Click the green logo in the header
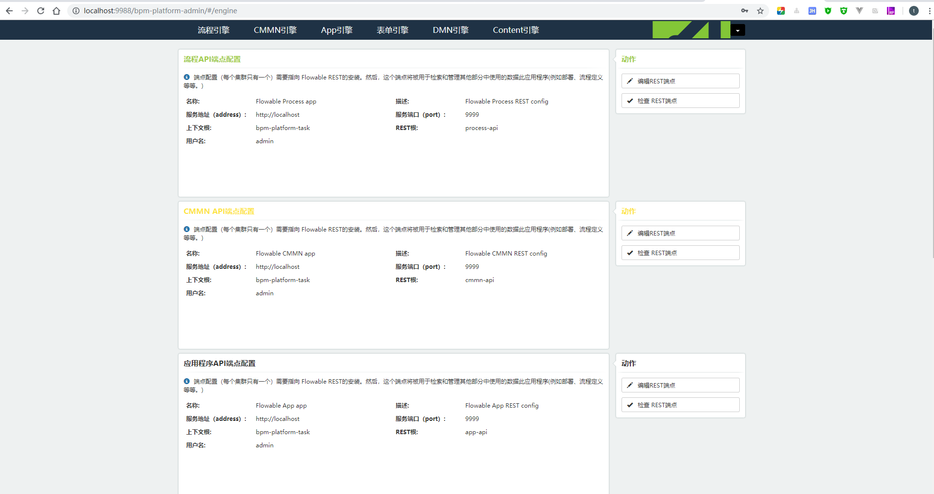This screenshot has height=494, width=934. coord(691,30)
